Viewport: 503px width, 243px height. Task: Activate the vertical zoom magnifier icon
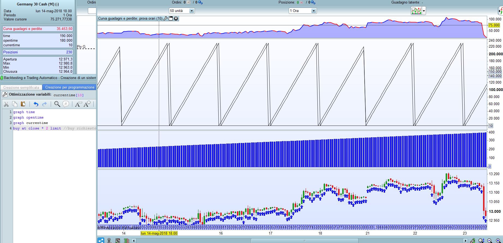481,240
